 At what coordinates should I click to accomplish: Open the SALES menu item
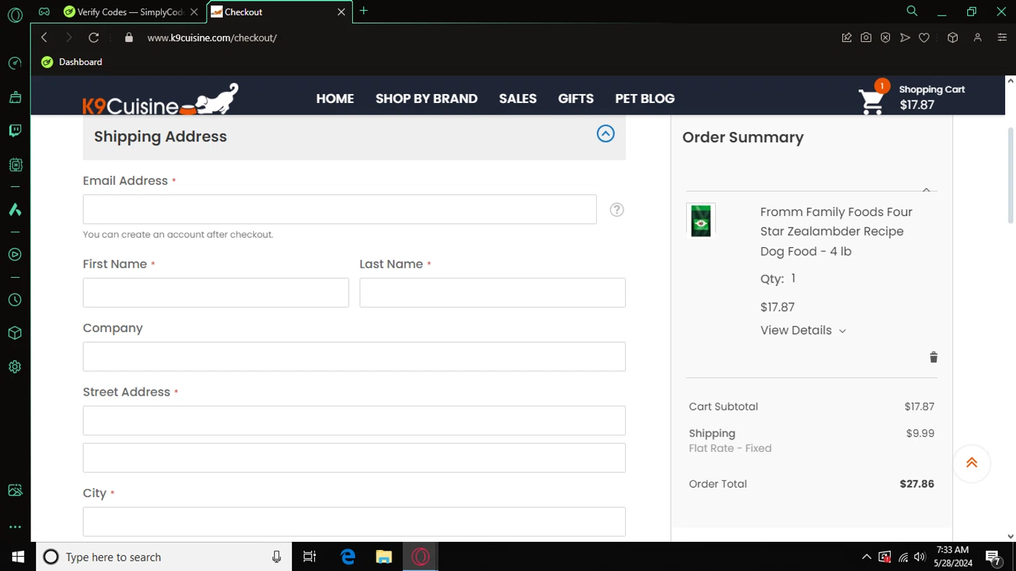pyautogui.click(x=517, y=99)
